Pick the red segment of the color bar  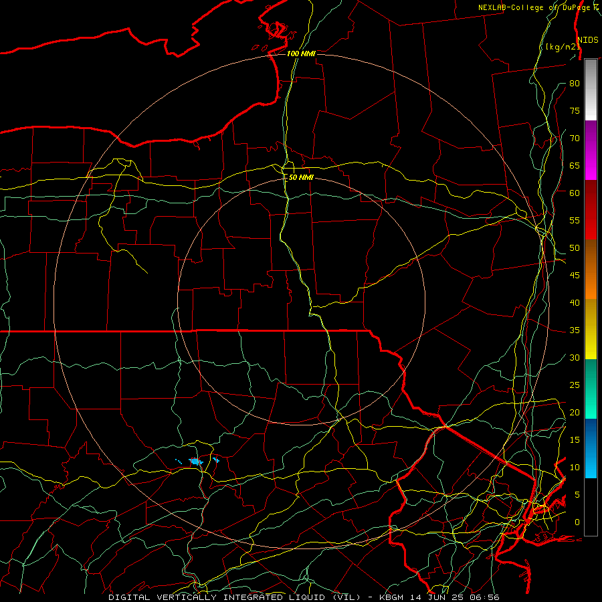(591, 210)
